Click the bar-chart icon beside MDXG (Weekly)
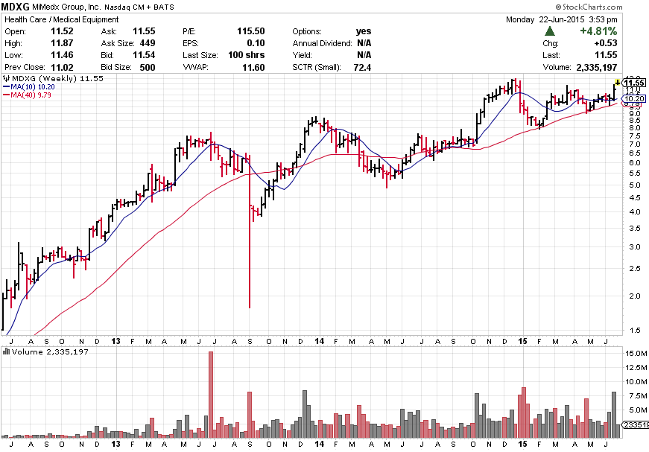Viewport: 649px width, 452px height. [x=6, y=78]
